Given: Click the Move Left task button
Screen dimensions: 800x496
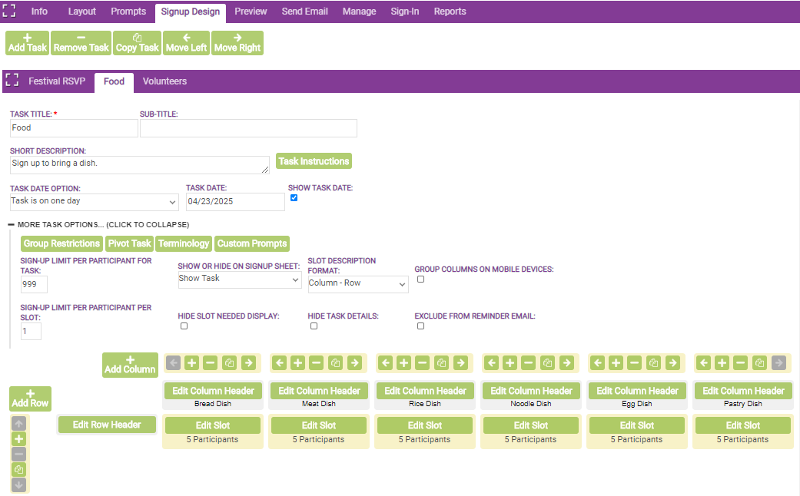Looking at the screenshot, I should [186, 43].
